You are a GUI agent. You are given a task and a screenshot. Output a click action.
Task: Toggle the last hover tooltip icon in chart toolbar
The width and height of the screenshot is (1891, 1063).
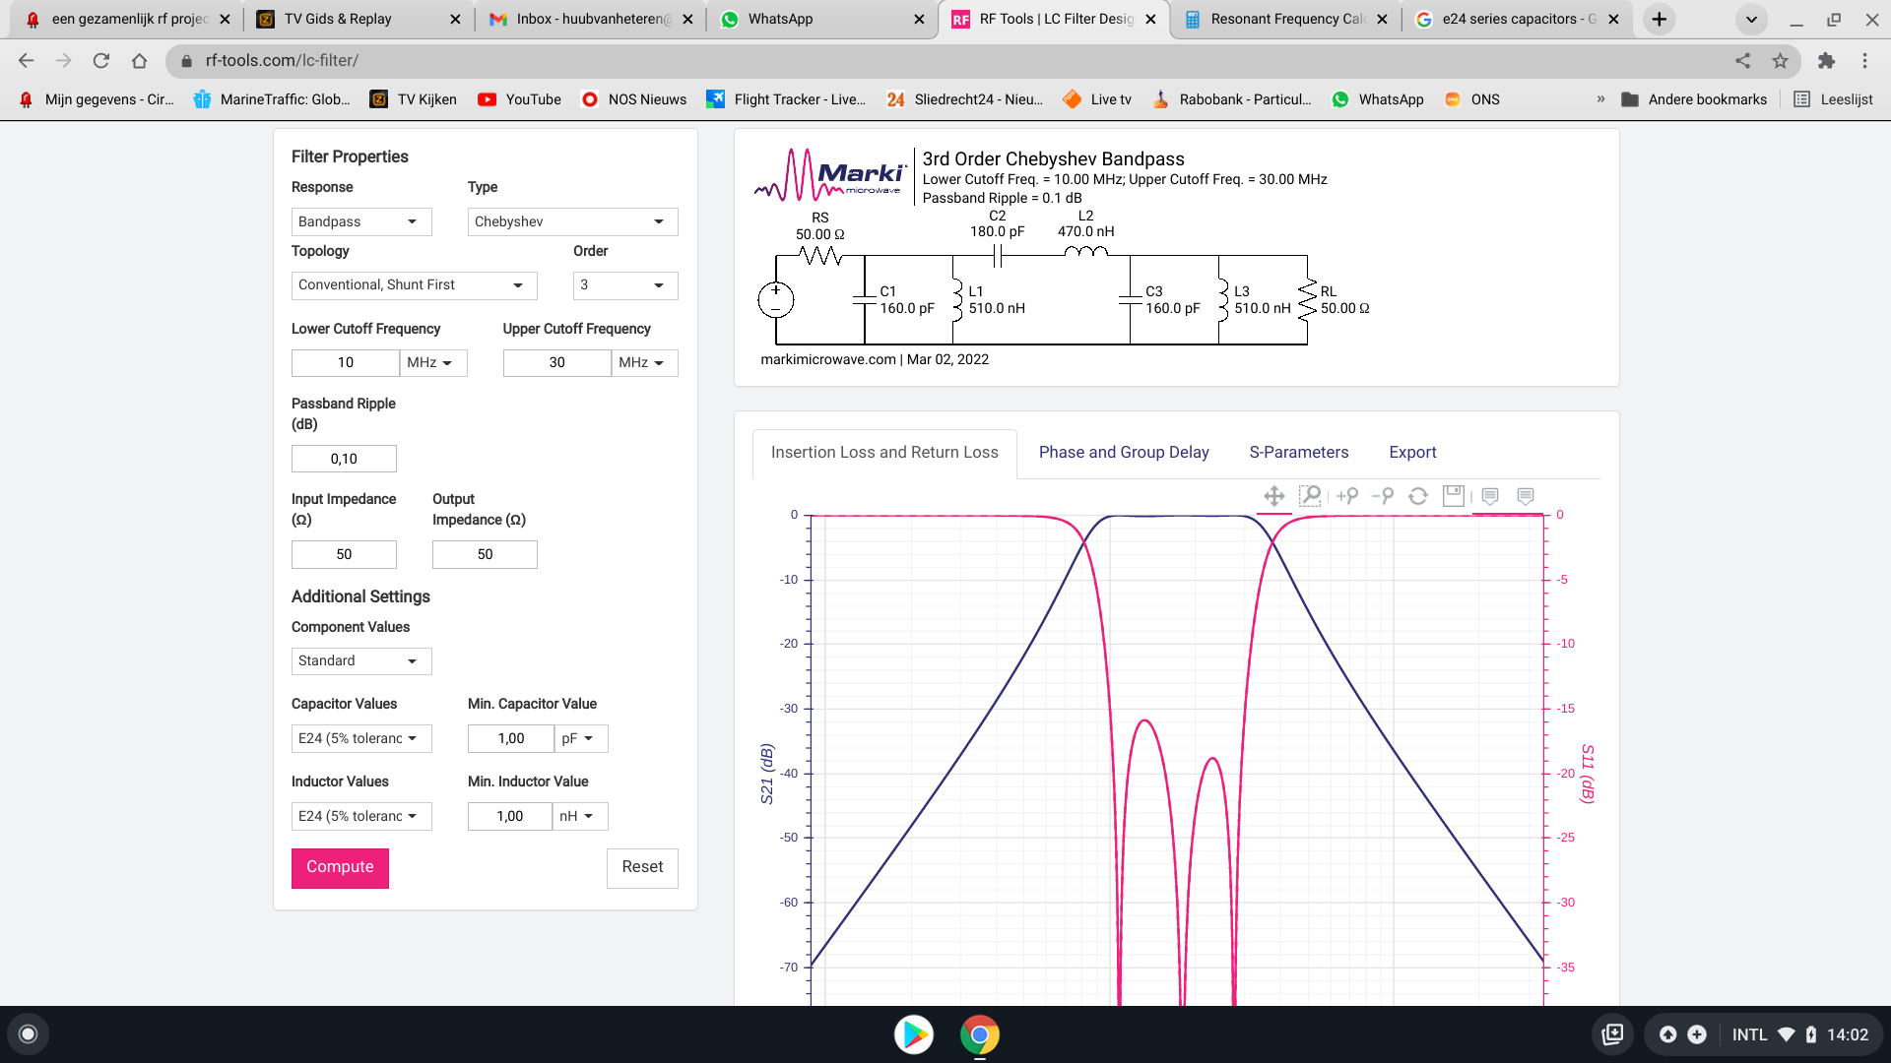(x=1526, y=496)
